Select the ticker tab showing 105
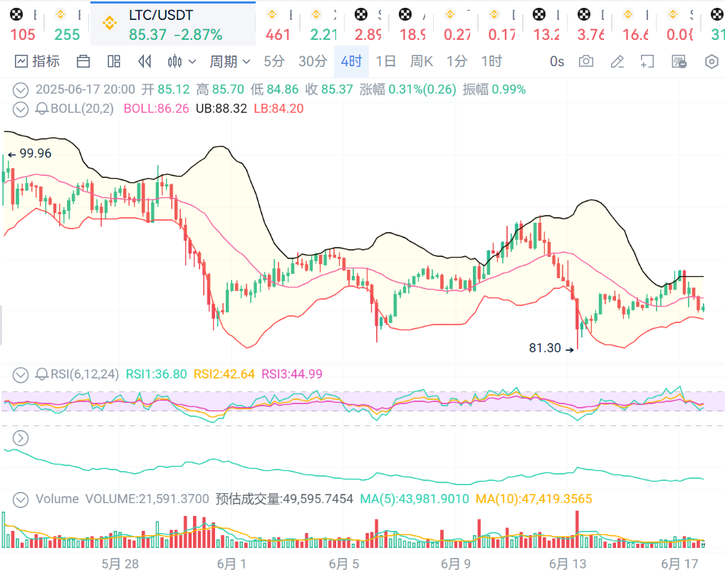This screenshot has height=575, width=725. coord(22,23)
